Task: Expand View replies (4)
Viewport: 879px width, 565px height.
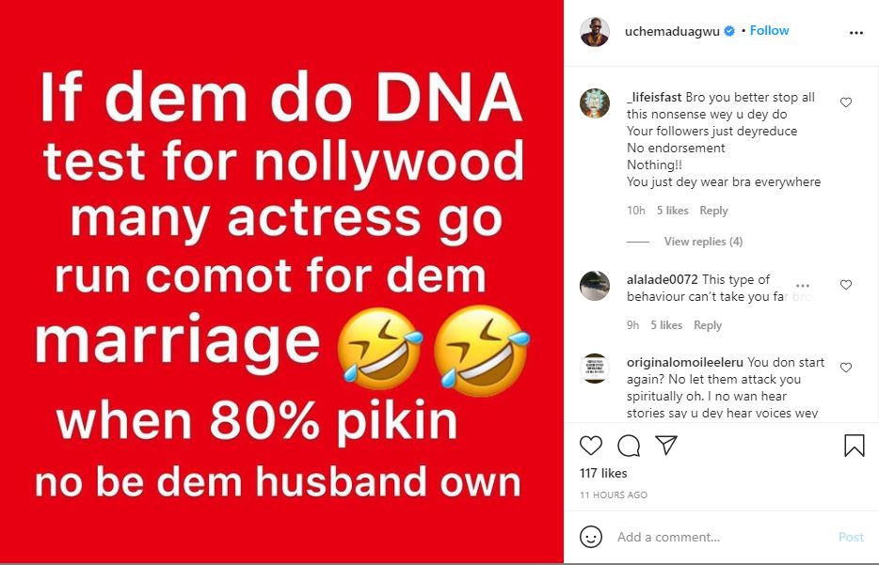Action: pos(703,242)
